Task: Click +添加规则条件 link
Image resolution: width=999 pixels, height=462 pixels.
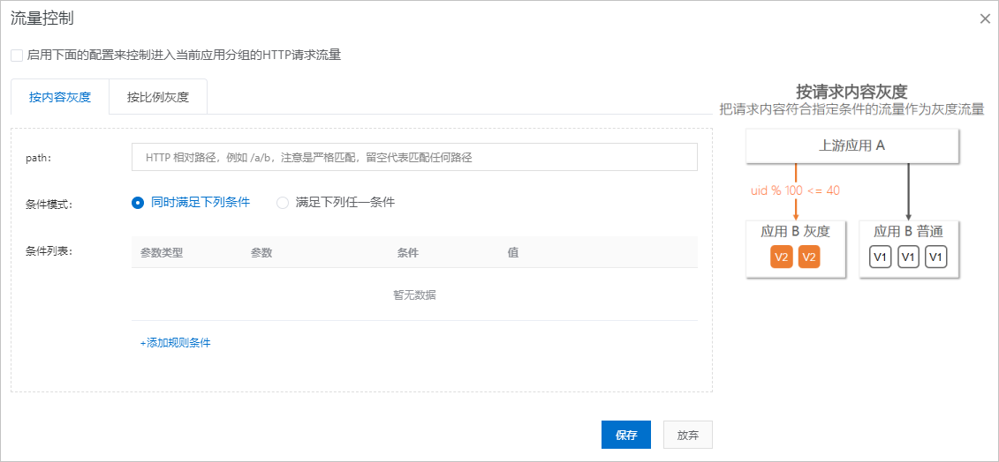Action: click(175, 343)
